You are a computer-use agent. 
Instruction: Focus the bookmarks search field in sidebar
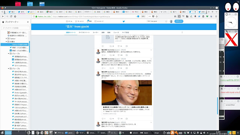[15, 28]
